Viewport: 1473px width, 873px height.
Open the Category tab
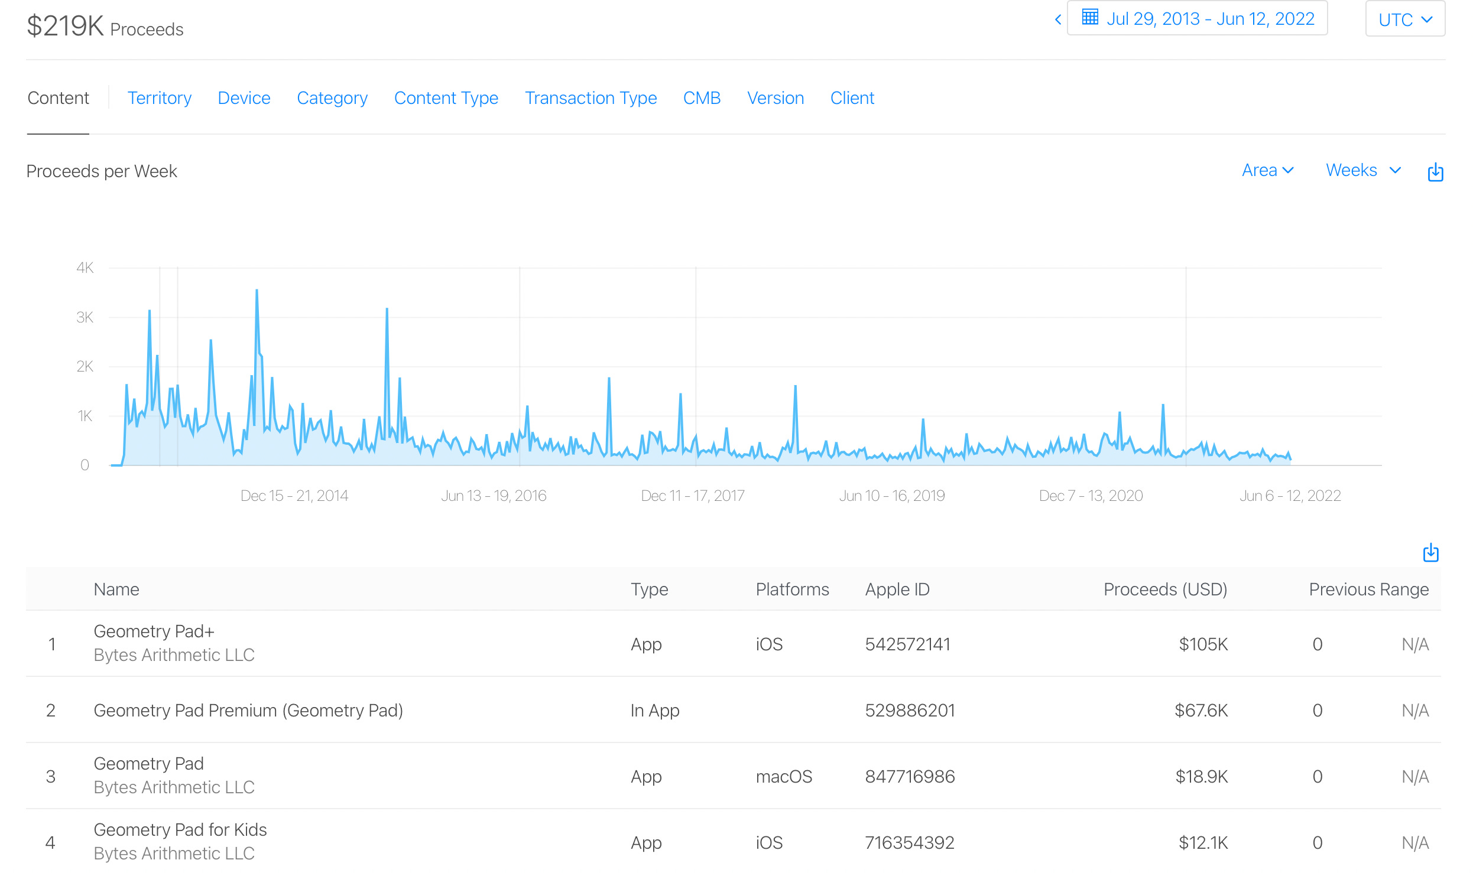(332, 98)
